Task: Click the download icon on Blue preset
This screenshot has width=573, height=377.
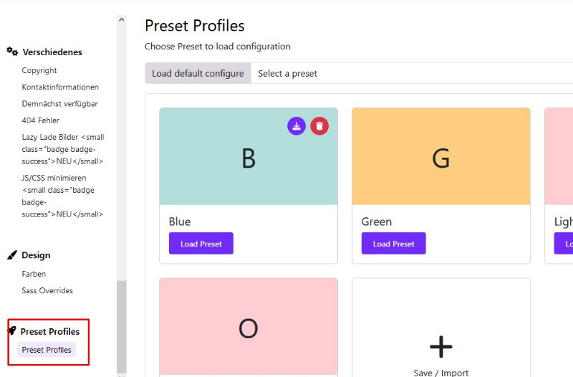Action: (297, 126)
